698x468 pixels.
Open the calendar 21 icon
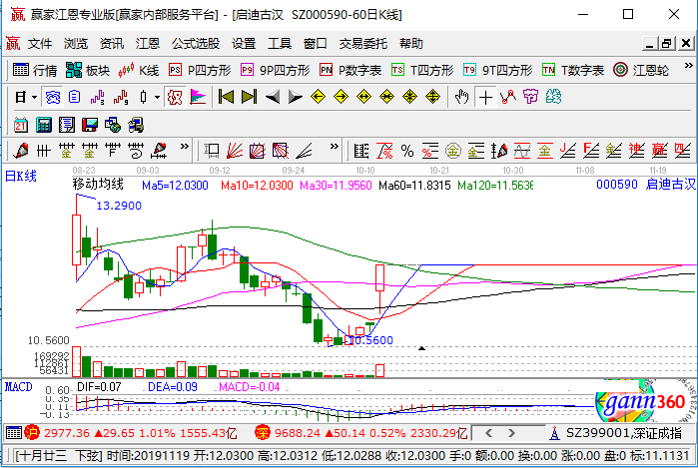pyautogui.click(x=21, y=125)
